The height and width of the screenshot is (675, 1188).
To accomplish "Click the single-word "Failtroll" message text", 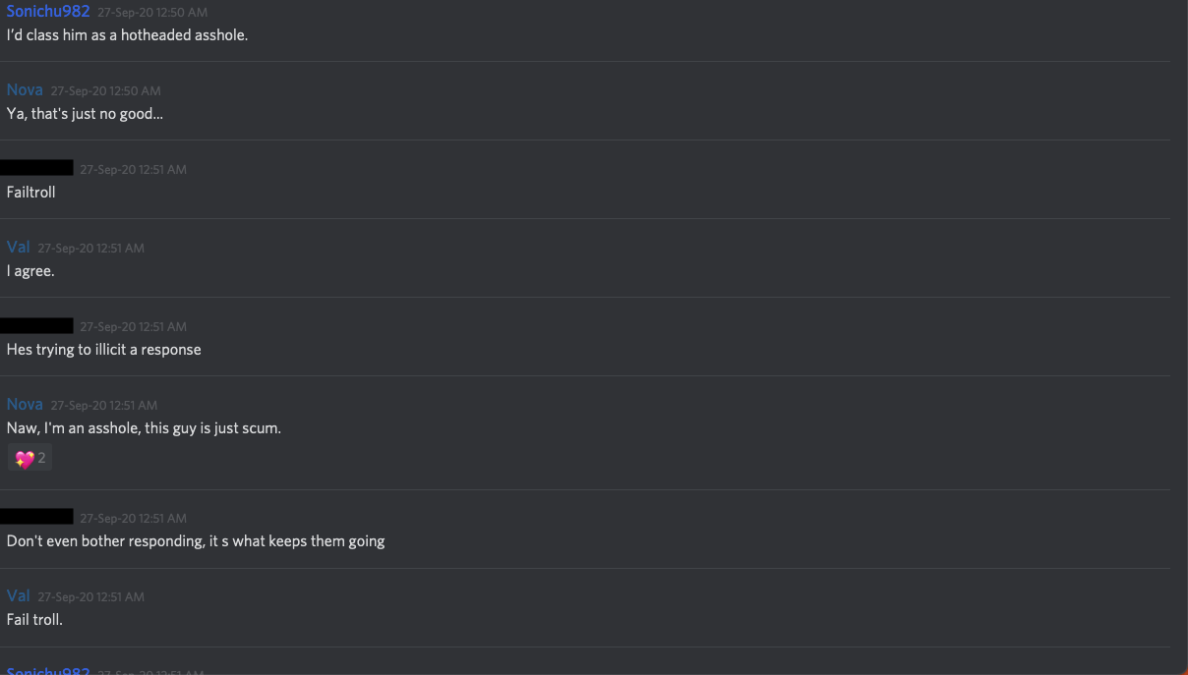I will pyautogui.click(x=30, y=193).
